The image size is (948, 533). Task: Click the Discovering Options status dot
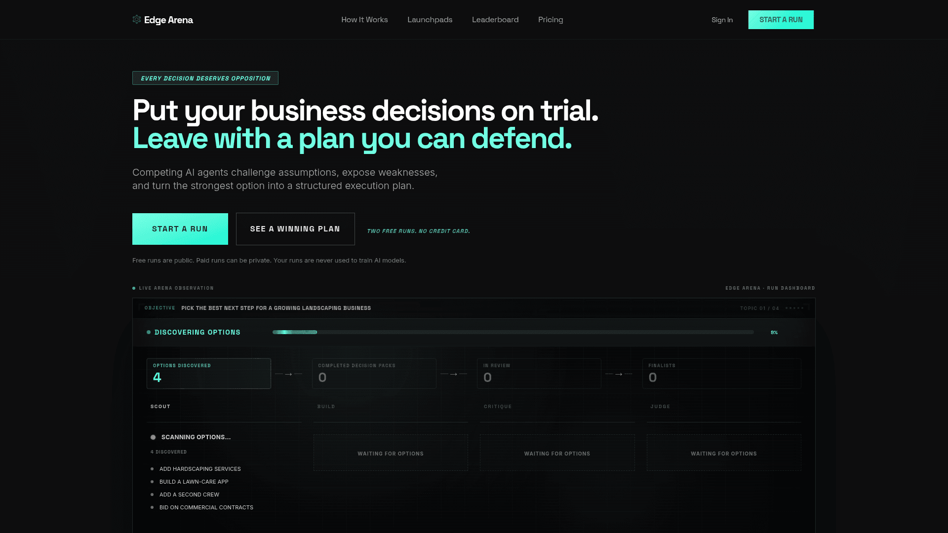click(x=149, y=332)
